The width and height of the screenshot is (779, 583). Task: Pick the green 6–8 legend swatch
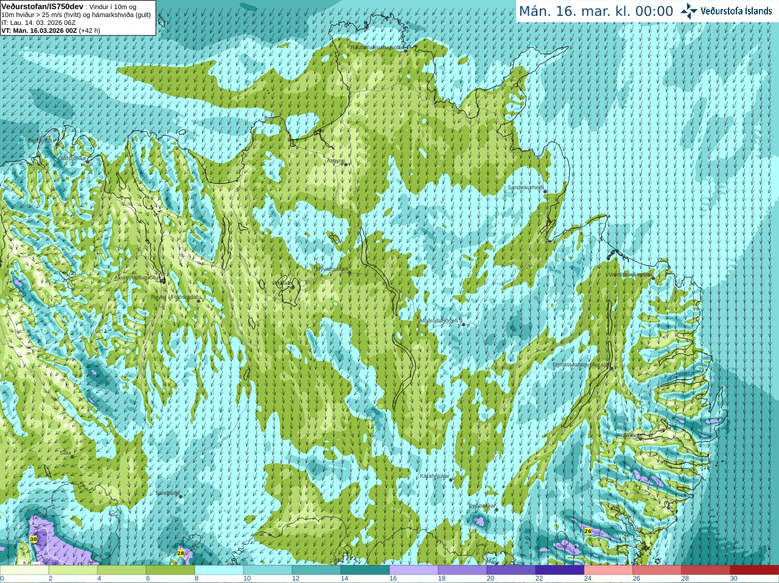click(x=170, y=570)
